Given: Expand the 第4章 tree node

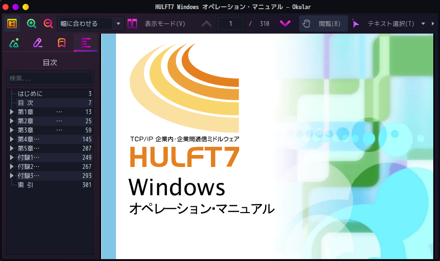Looking at the screenshot, I should [12, 139].
